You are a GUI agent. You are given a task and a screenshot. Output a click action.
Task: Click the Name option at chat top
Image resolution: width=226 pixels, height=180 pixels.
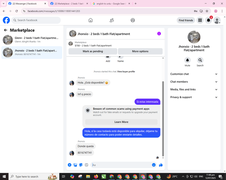(x=121, y=59)
